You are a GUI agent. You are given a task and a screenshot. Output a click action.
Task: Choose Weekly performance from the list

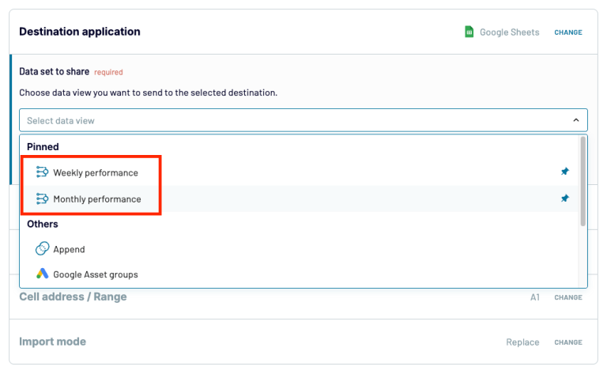click(x=96, y=172)
